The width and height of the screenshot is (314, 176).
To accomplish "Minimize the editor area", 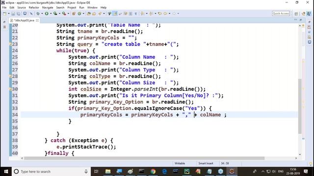I will 295,20.
